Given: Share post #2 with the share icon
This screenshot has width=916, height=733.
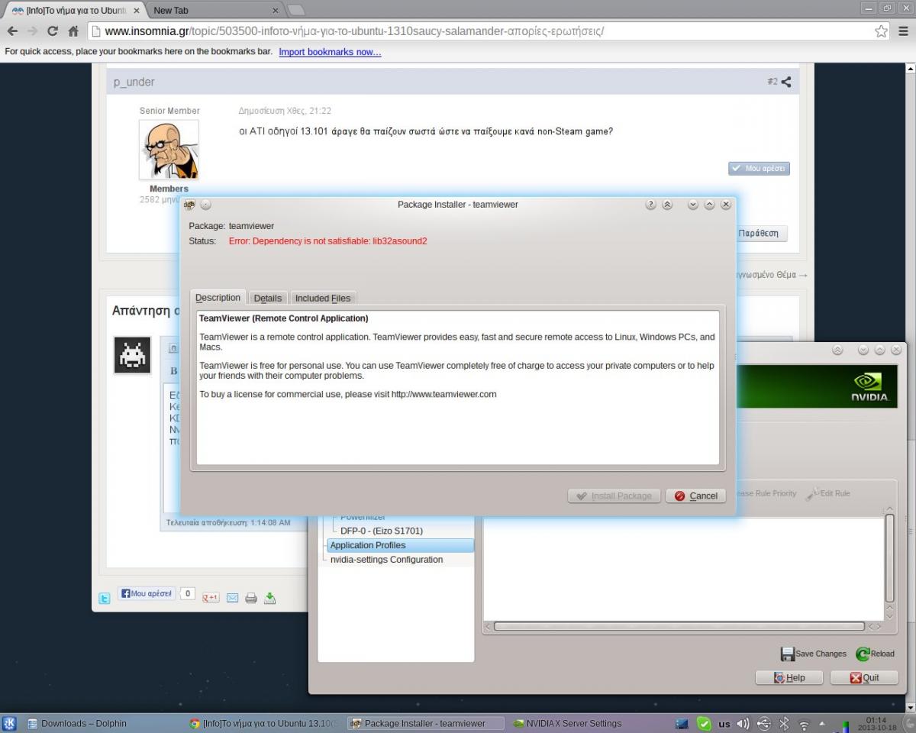Looking at the screenshot, I should (x=785, y=82).
